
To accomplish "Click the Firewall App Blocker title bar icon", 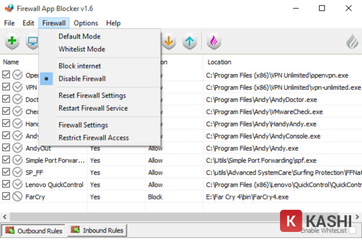I will point(8,8).
